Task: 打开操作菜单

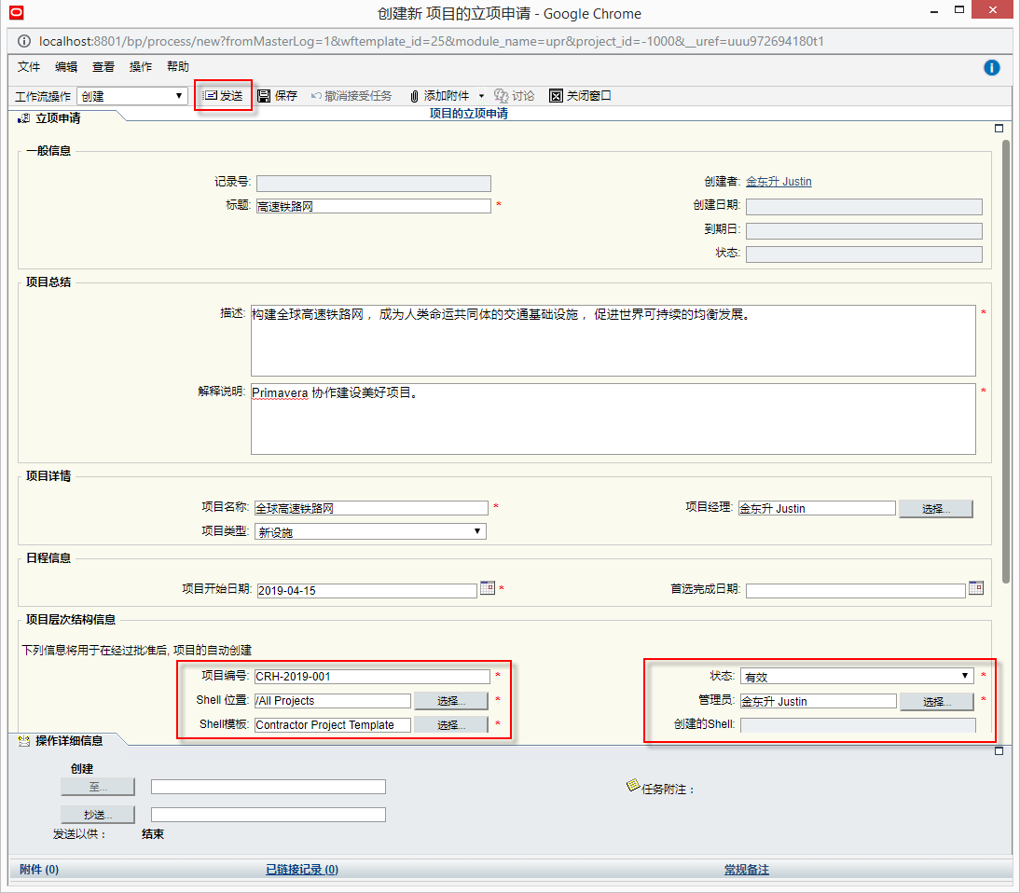Action: coord(140,67)
